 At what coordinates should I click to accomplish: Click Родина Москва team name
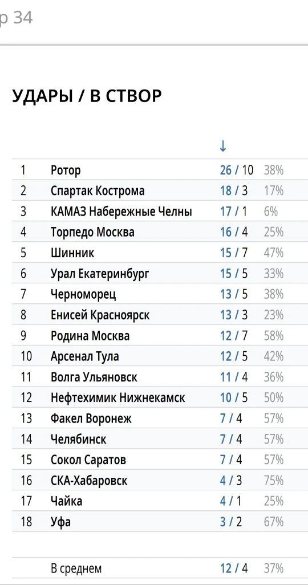point(90,336)
